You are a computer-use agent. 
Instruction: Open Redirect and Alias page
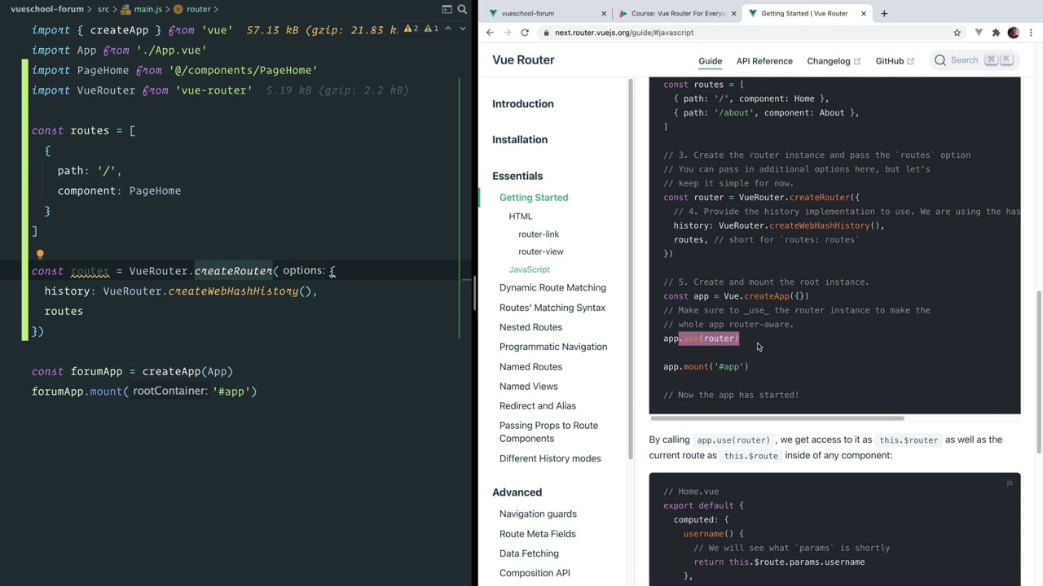(x=538, y=406)
